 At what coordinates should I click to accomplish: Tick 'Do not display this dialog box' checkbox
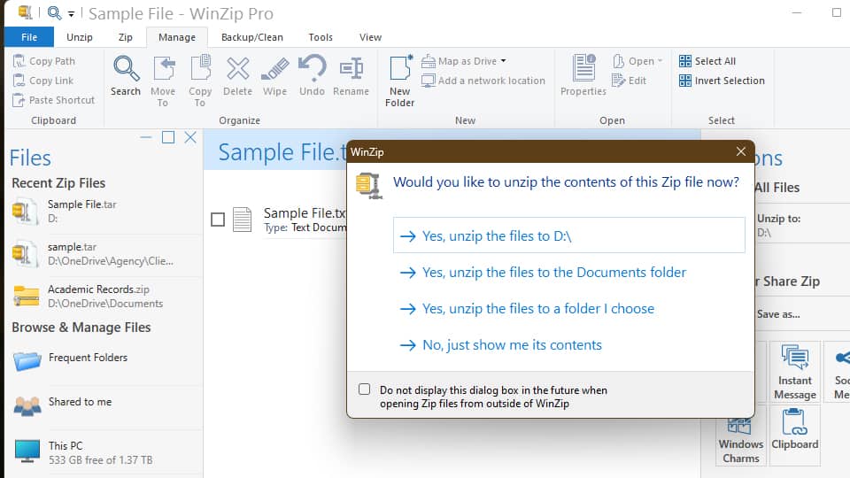pos(364,389)
